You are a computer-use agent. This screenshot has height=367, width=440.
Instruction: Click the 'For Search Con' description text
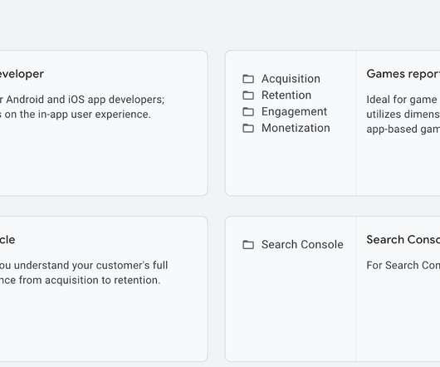[403, 266]
